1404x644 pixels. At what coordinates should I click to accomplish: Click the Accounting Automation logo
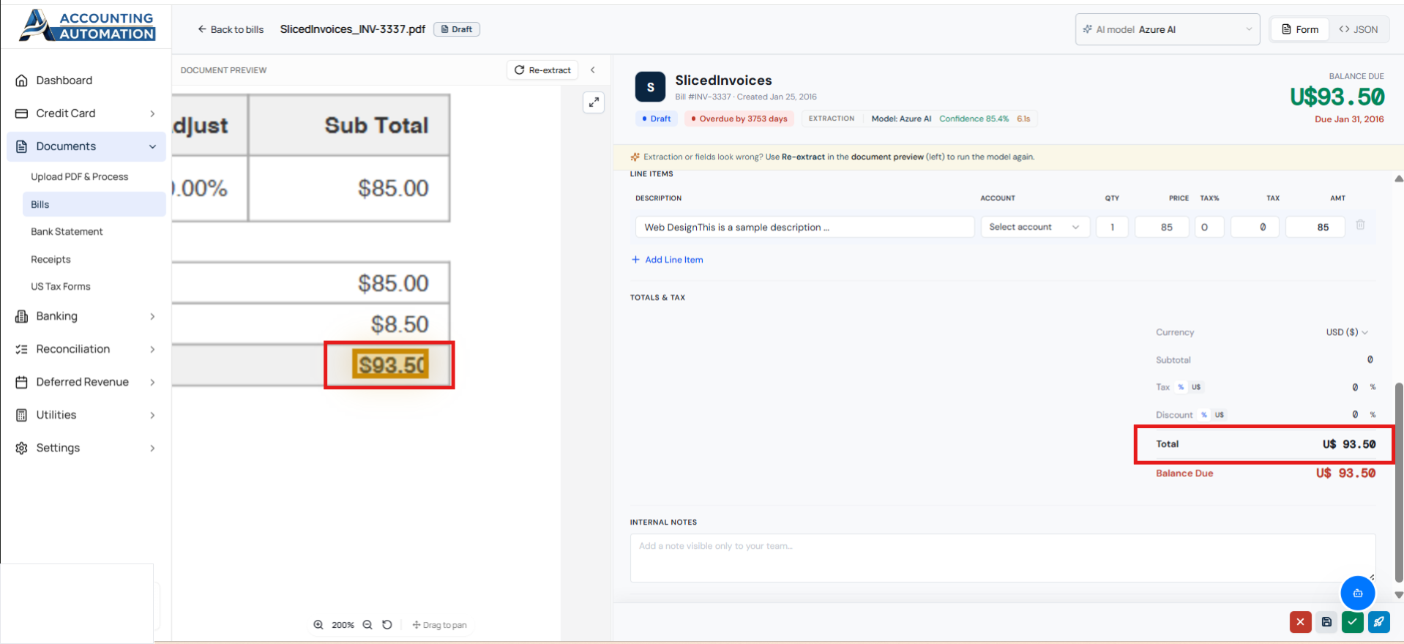[87, 26]
